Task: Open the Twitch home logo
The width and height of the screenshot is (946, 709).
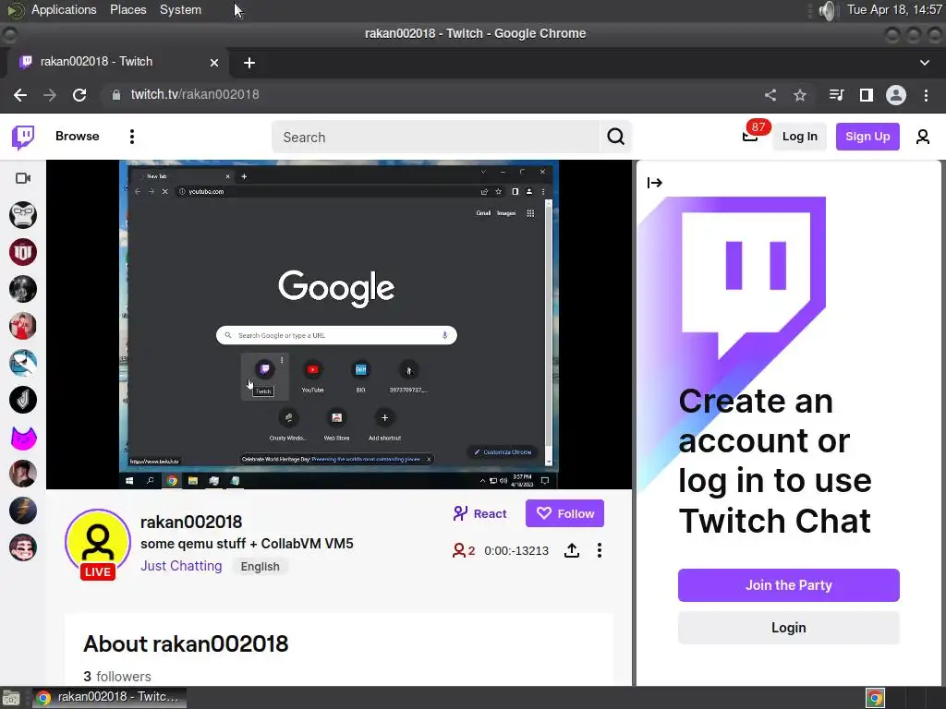Action: [23, 137]
